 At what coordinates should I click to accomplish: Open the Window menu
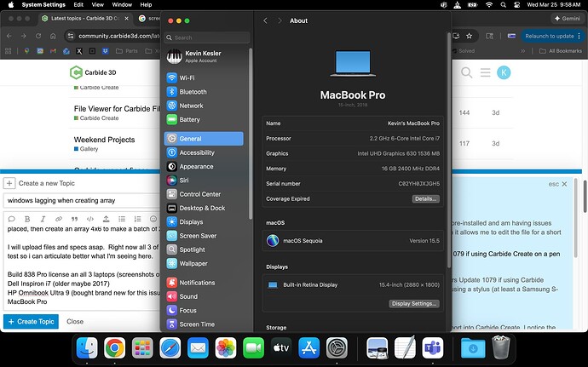122,5
